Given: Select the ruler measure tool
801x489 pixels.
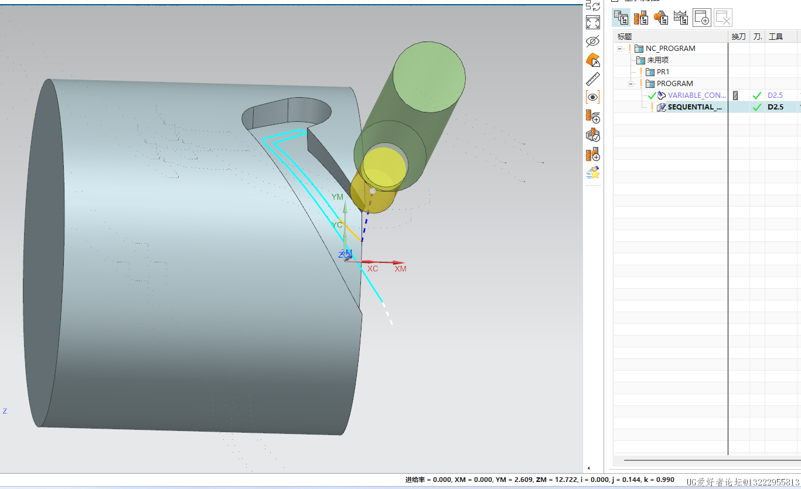Looking at the screenshot, I should point(593,78).
